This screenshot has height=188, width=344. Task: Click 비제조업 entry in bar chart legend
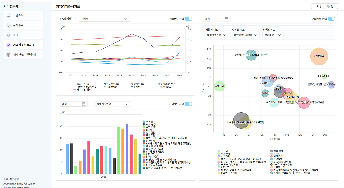[149, 135]
